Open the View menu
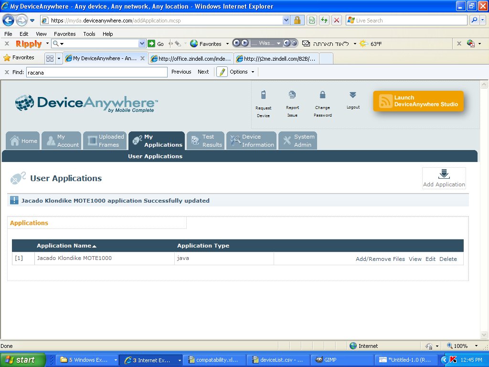Image resolution: width=489 pixels, height=367 pixels. [x=41, y=34]
